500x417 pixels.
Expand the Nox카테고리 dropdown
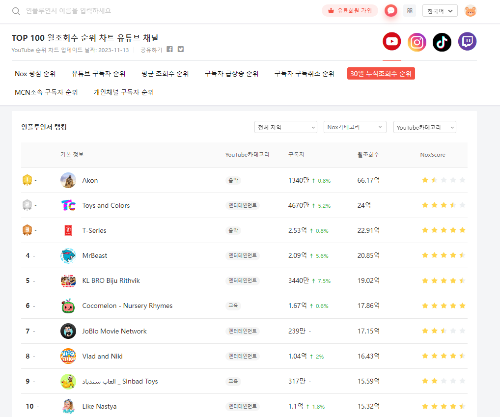(355, 127)
